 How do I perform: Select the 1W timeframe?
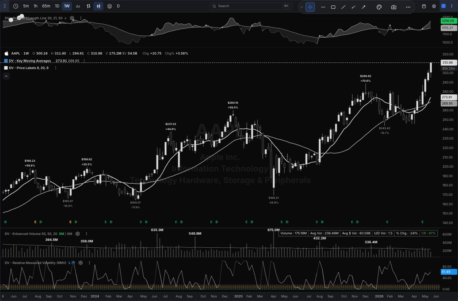pos(67,6)
